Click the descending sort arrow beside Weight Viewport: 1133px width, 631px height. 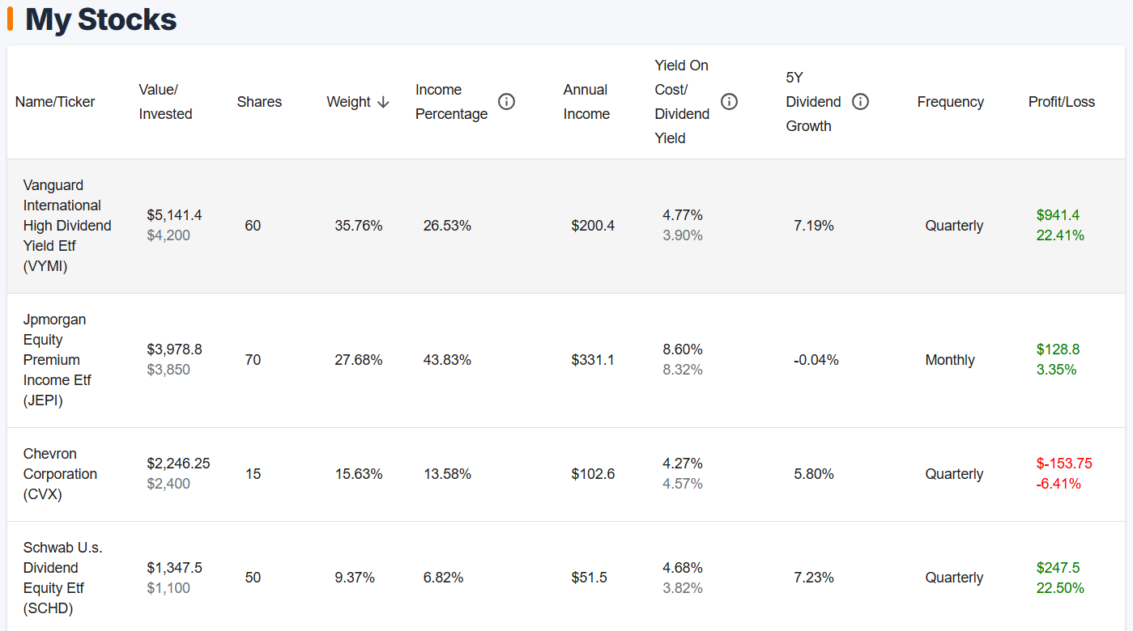383,102
